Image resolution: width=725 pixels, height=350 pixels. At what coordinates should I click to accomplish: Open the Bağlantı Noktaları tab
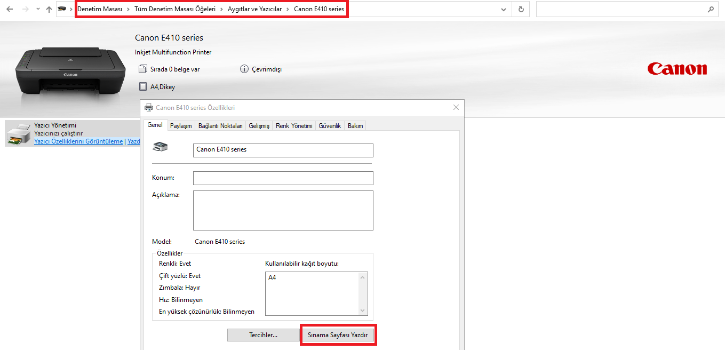tap(220, 126)
